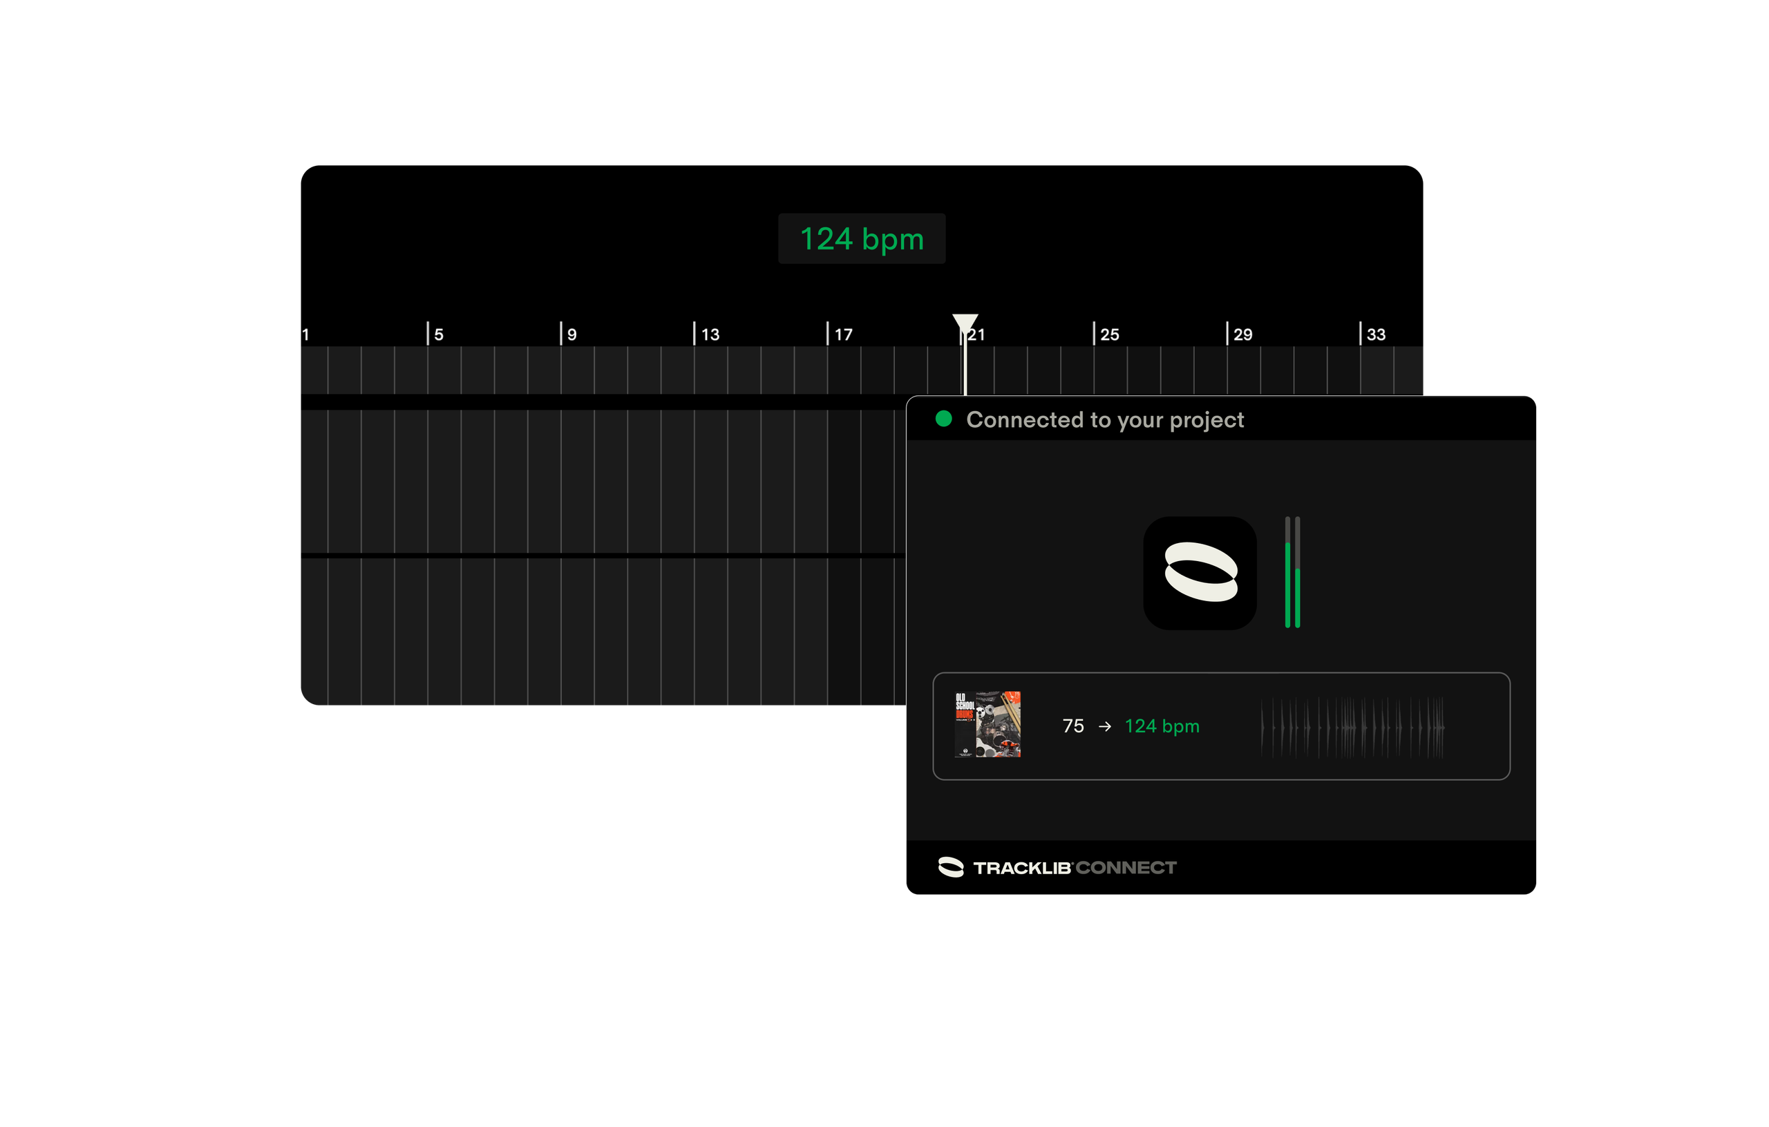Click bar 33 on the timeline ruler
The image size is (1769, 1127).
click(1375, 334)
